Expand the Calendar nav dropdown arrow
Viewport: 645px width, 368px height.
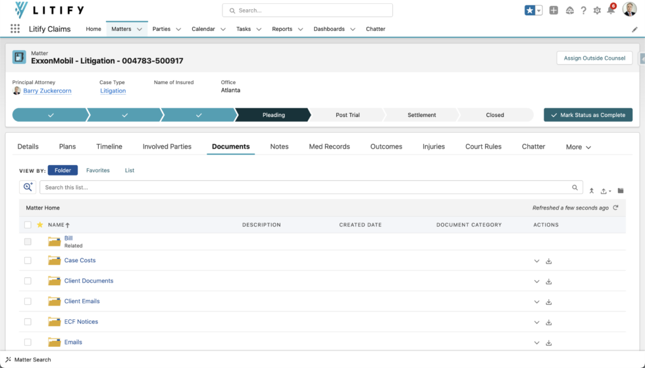223,29
